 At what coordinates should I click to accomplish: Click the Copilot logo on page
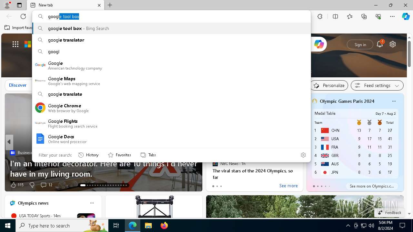tap(319, 44)
